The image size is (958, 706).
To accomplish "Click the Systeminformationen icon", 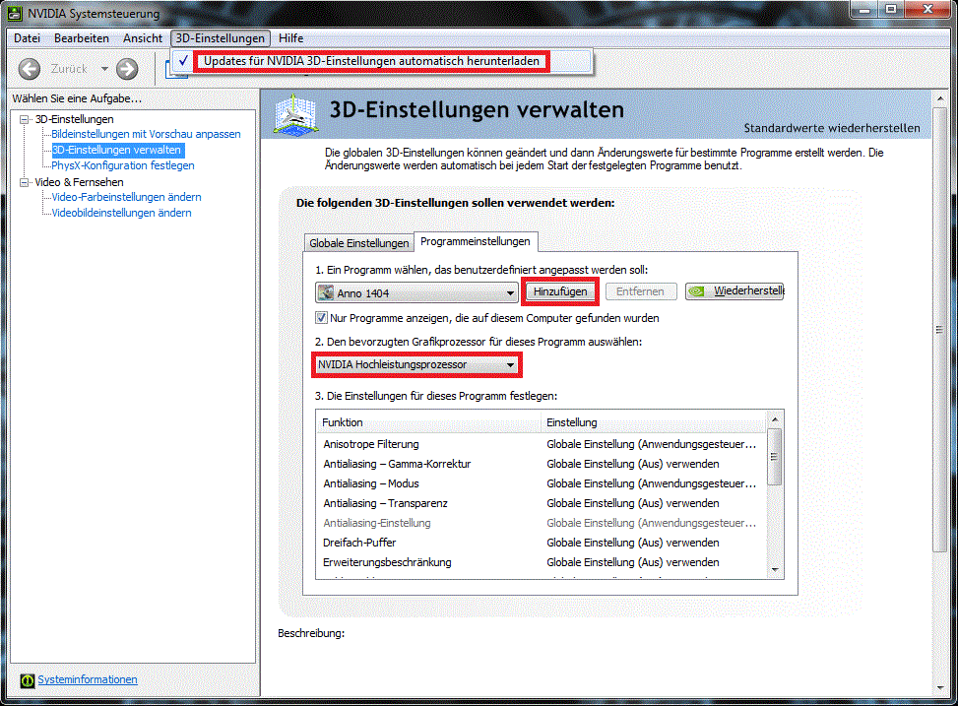I will click(x=27, y=680).
